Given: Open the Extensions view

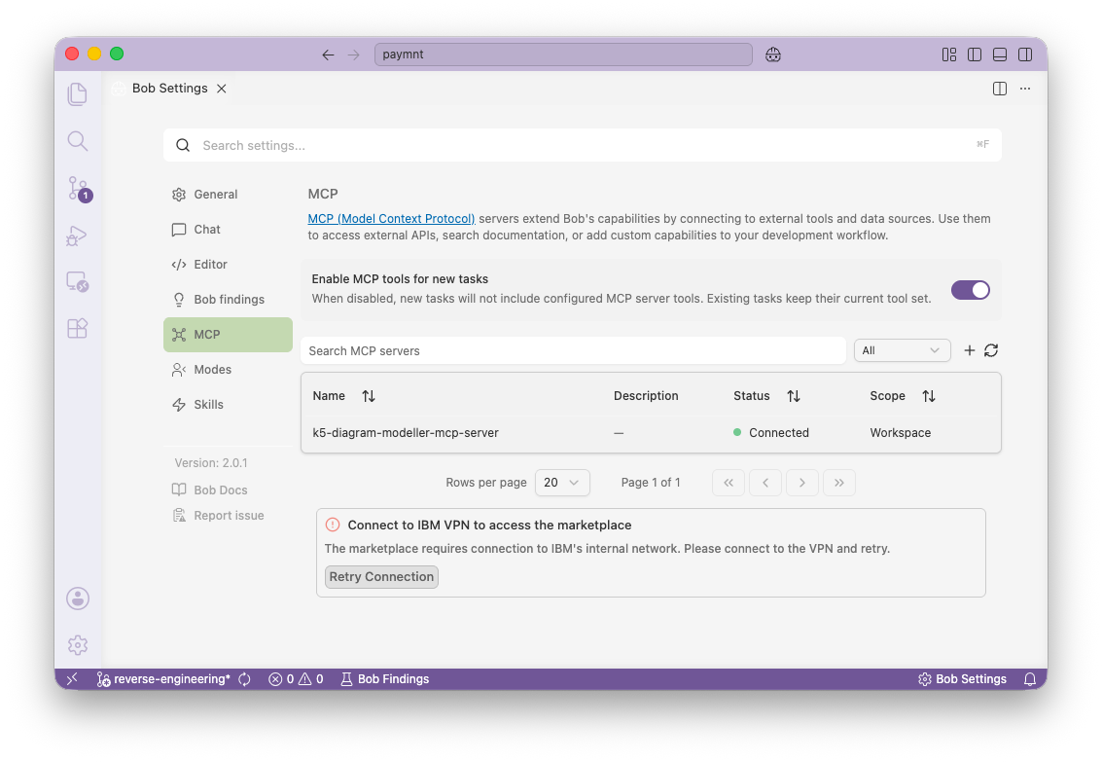Looking at the screenshot, I should pos(77,328).
